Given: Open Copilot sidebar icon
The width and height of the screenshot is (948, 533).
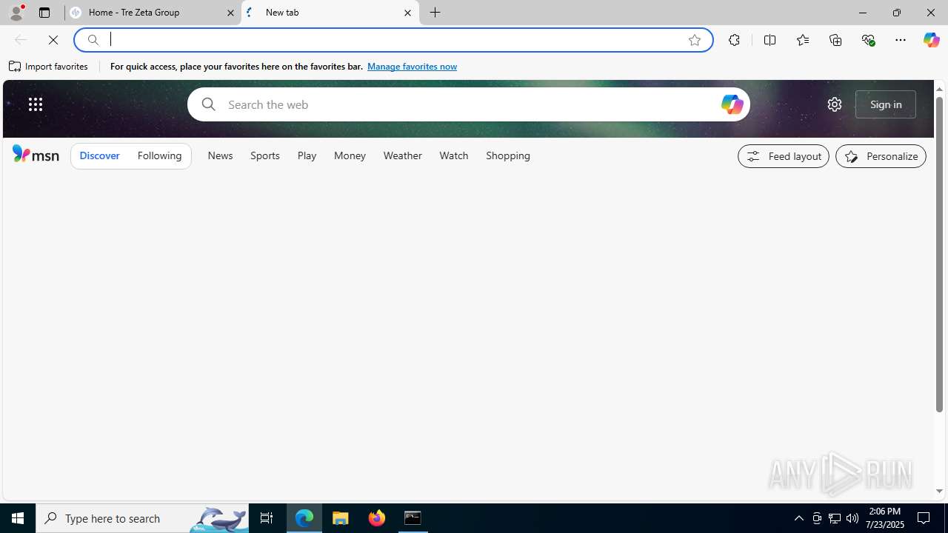Looking at the screenshot, I should pyautogui.click(x=931, y=40).
